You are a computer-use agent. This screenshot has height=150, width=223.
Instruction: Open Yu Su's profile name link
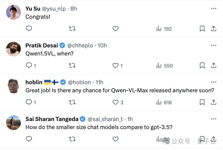coord(33,9)
